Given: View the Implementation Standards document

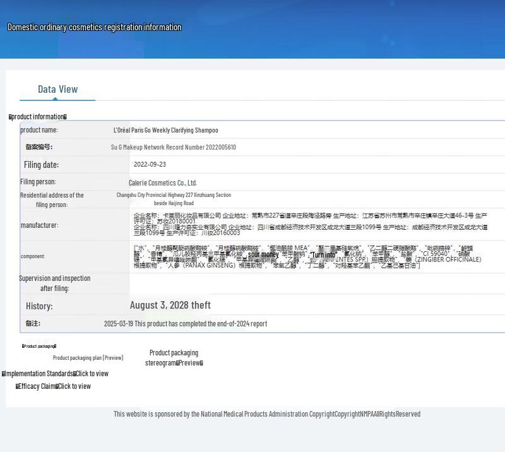Looking at the screenshot, I should pos(56,373).
